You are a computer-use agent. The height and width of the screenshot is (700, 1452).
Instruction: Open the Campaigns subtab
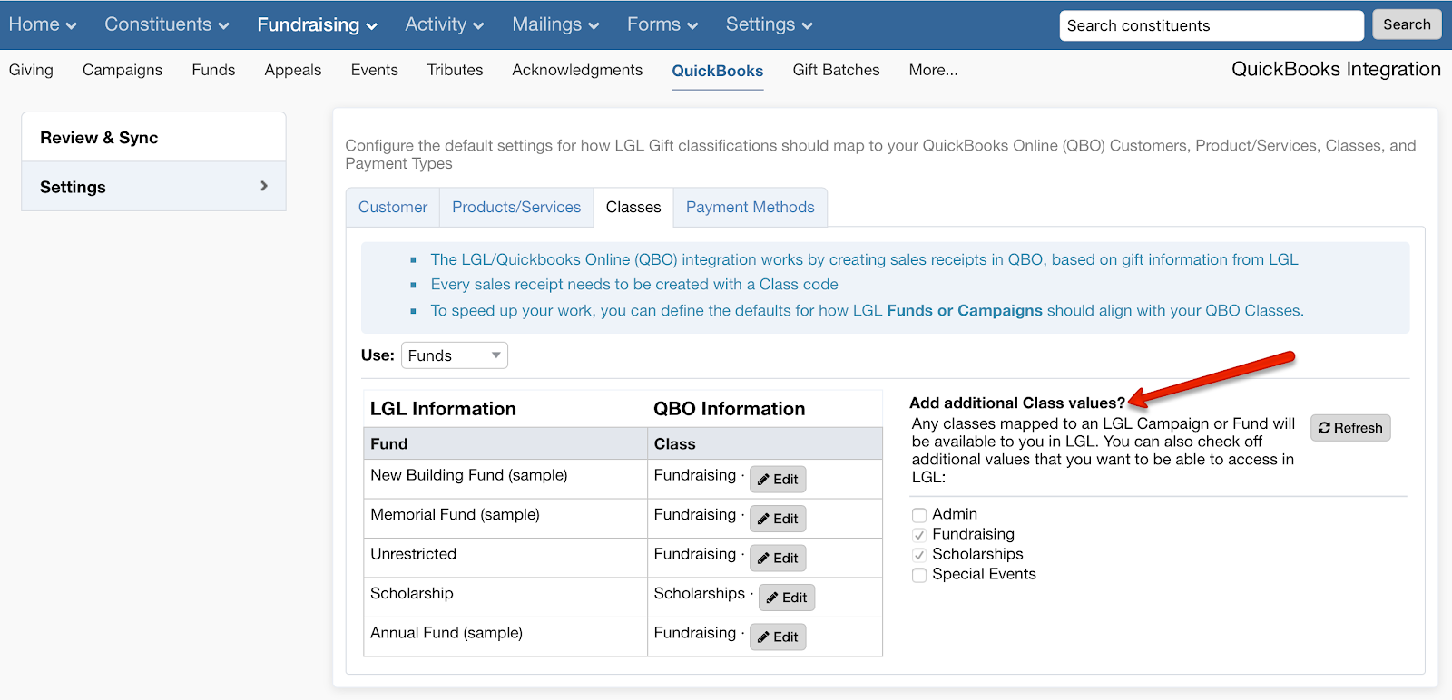(123, 70)
